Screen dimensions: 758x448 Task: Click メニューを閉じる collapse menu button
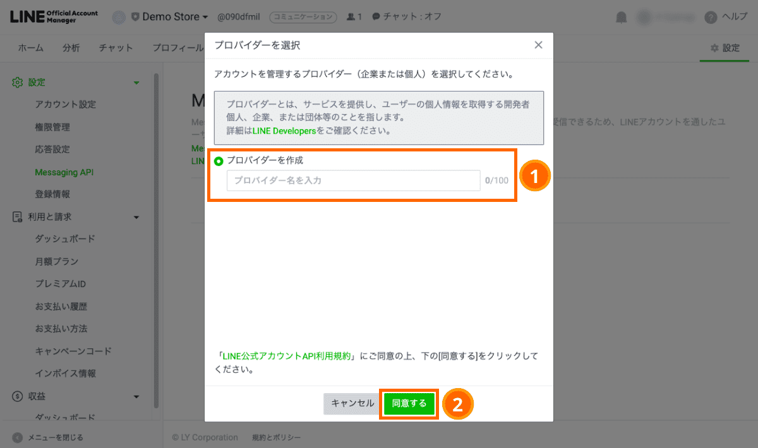point(47,437)
